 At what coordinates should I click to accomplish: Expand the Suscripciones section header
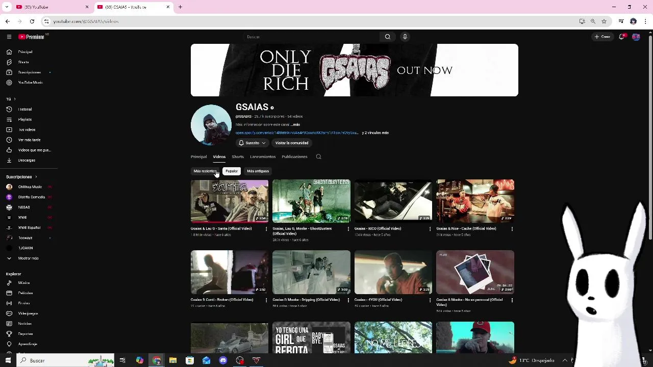21,177
